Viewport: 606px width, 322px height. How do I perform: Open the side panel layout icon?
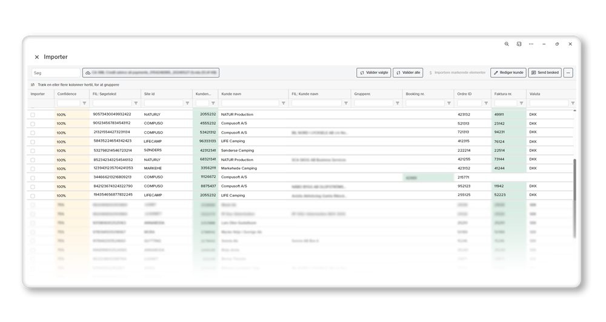(519, 44)
